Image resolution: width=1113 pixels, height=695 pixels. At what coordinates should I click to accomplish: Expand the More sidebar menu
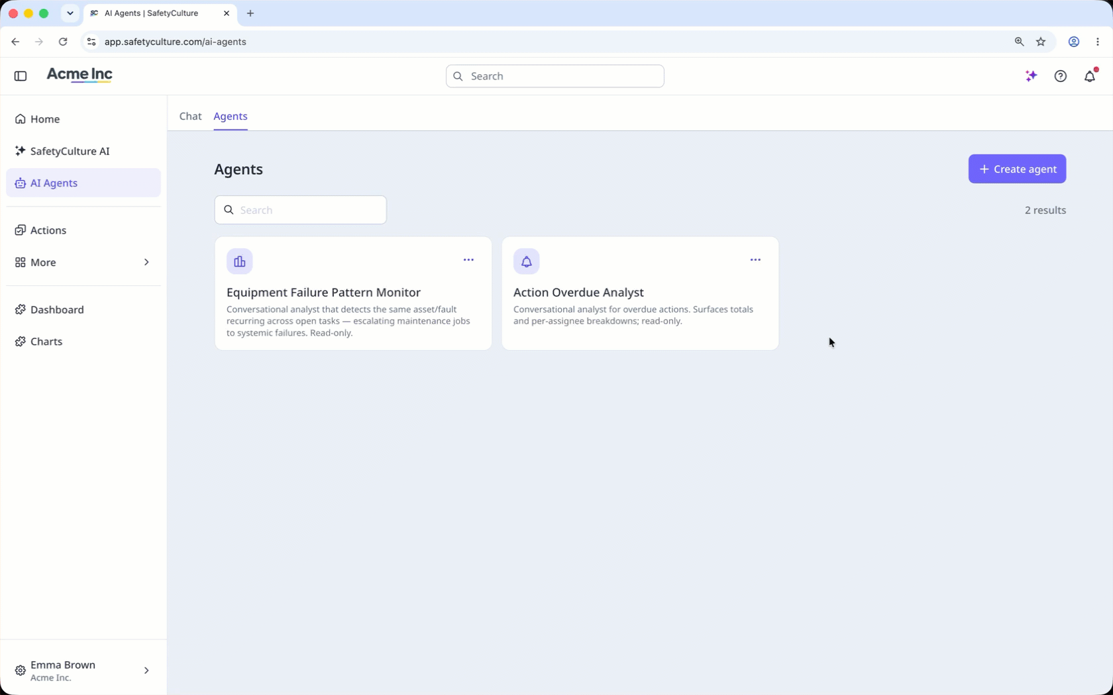(x=83, y=263)
